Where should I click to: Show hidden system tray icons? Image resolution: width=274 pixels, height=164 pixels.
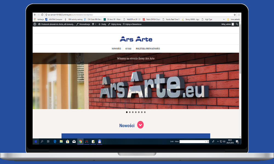(218, 142)
